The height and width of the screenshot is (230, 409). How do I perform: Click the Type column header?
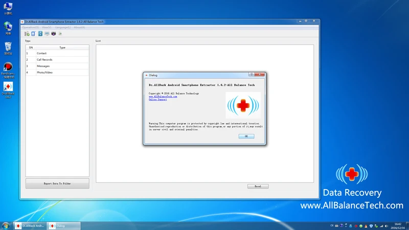click(x=62, y=48)
